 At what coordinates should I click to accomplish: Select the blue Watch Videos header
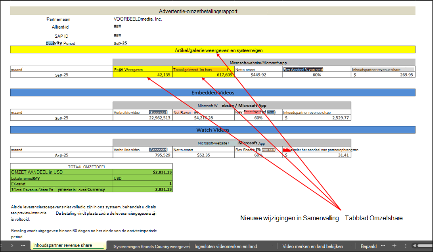tap(212, 130)
